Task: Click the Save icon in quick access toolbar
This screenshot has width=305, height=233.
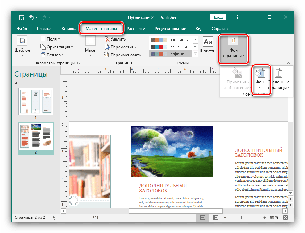Action: point(21,17)
